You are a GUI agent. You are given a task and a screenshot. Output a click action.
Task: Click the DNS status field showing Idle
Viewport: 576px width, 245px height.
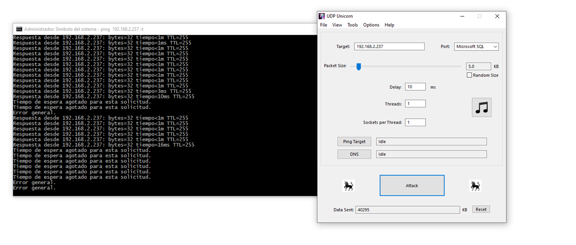[x=431, y=154]
